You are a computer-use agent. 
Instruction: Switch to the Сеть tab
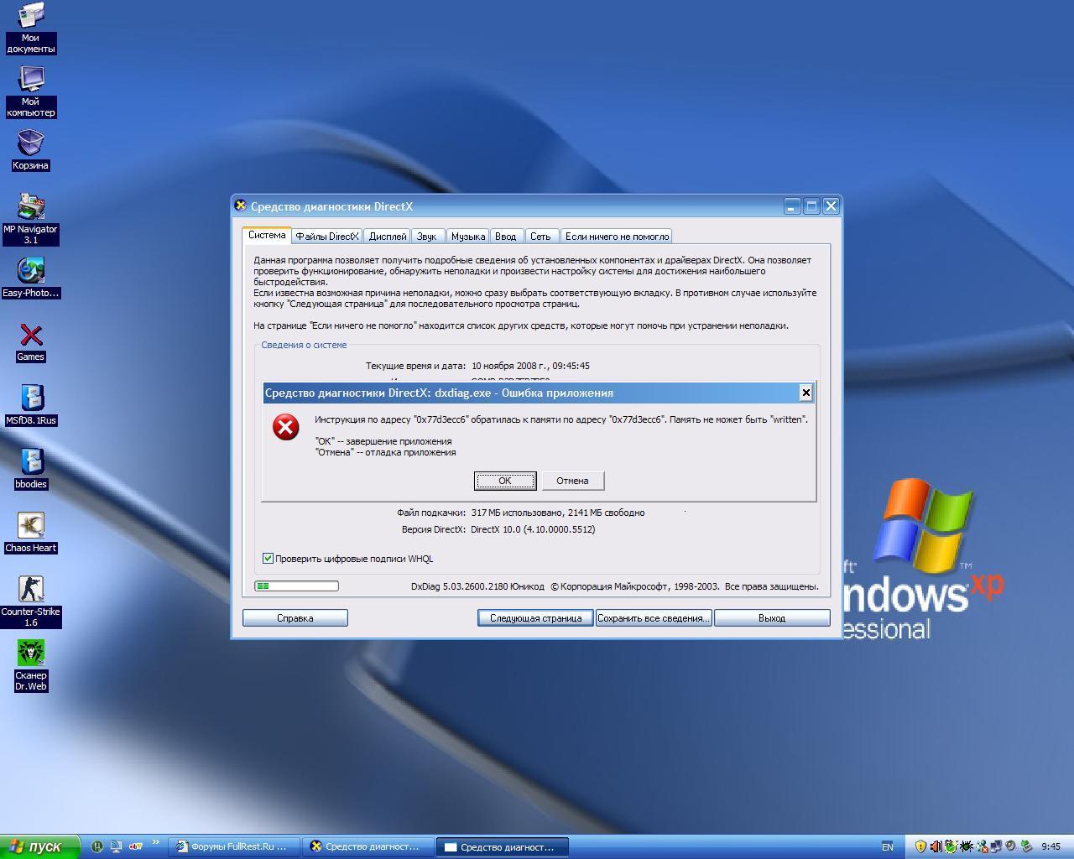(x=540, y=237)
